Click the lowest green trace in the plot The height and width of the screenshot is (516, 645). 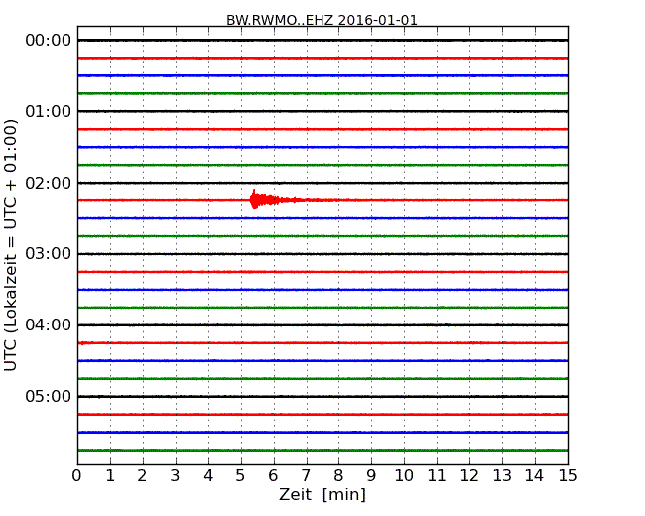322,451
